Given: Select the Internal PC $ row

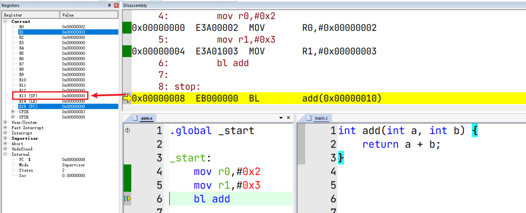Looking at the screenshot, I should [x=68, y=160].
